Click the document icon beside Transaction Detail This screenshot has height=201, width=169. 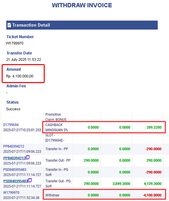click(9, 25)
